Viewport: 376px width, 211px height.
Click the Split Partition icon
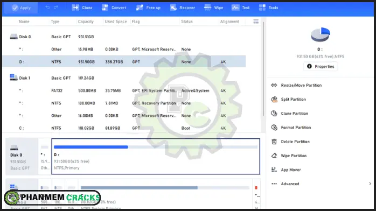[274, 100]
